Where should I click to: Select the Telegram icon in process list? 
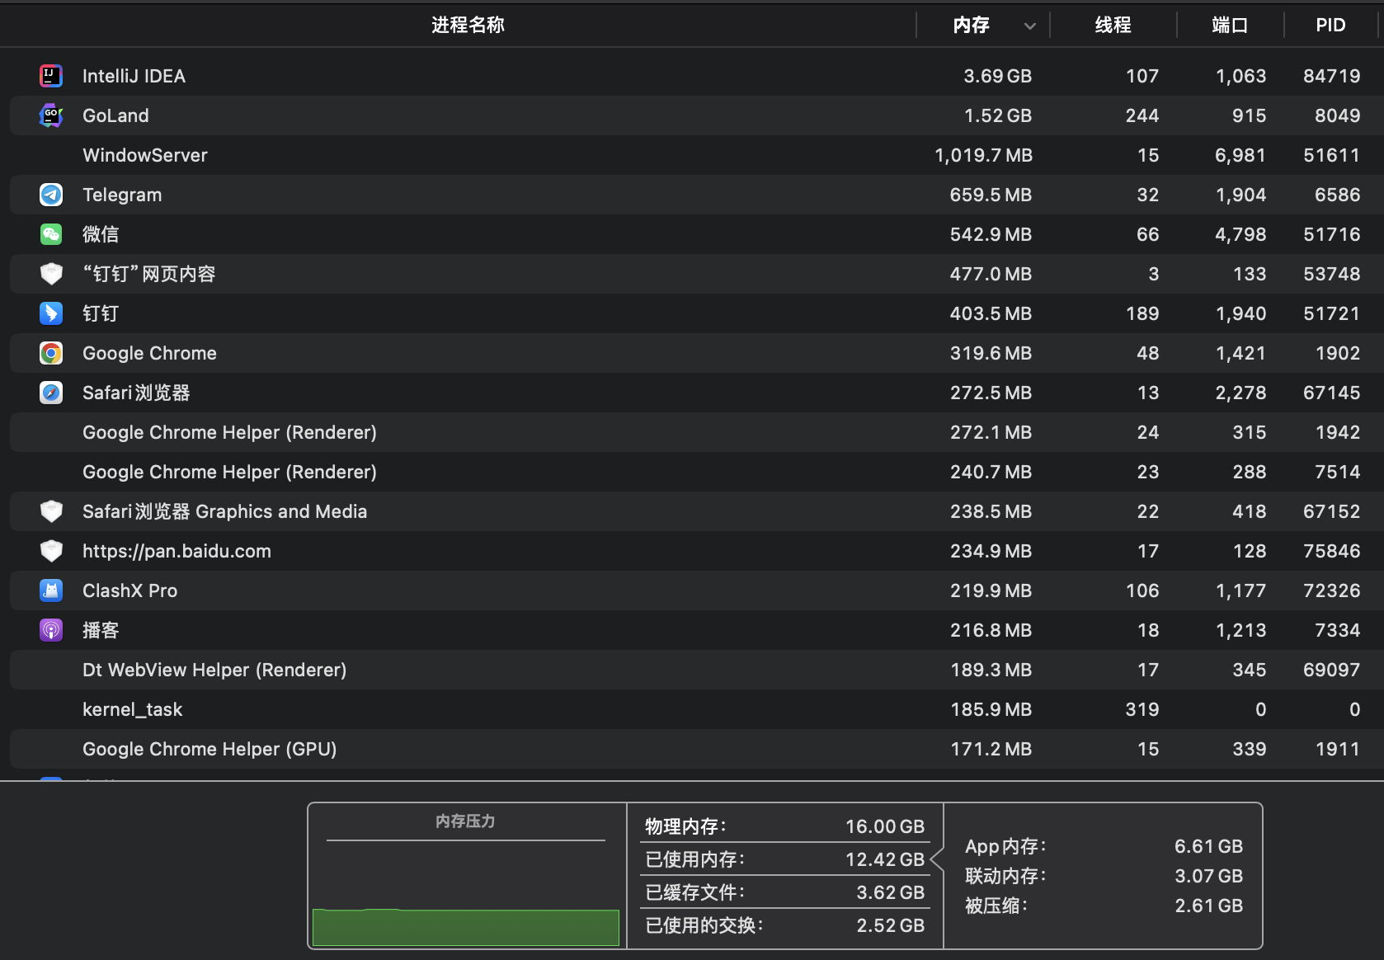pos(51,195)
